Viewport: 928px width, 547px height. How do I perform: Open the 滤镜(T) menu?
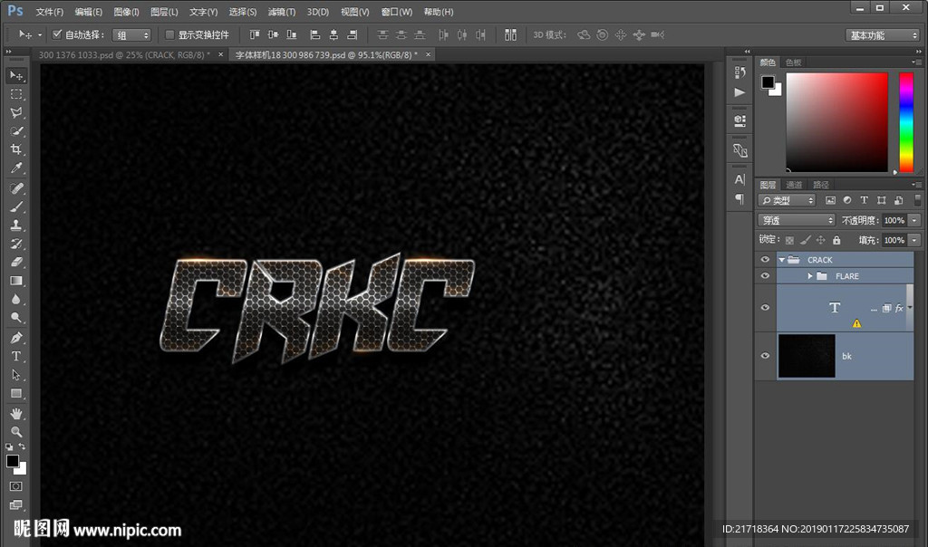pyautogui.click(x=282, y=12)
